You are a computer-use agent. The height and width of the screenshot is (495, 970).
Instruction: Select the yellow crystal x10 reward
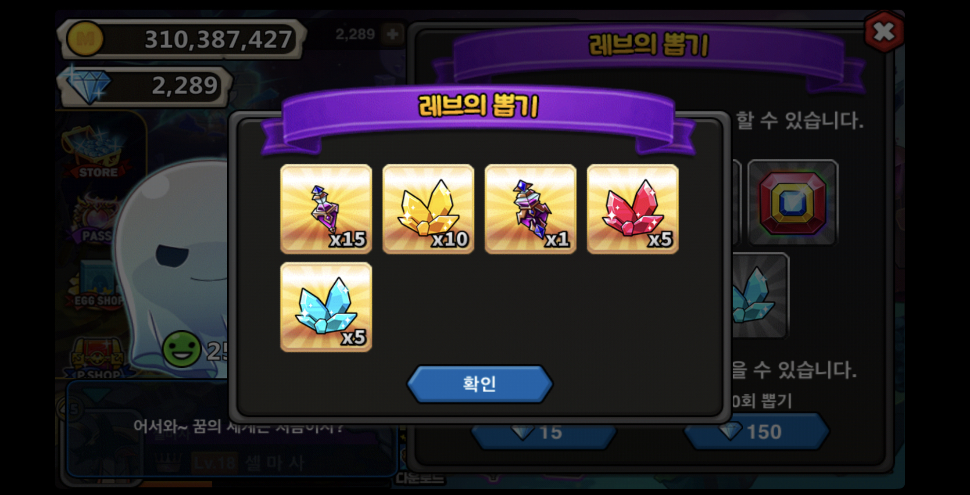tap(428, 209)
